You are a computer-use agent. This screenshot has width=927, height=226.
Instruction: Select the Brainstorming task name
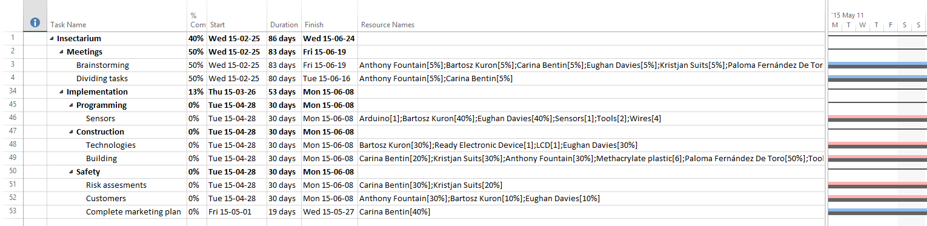[102, 65]
